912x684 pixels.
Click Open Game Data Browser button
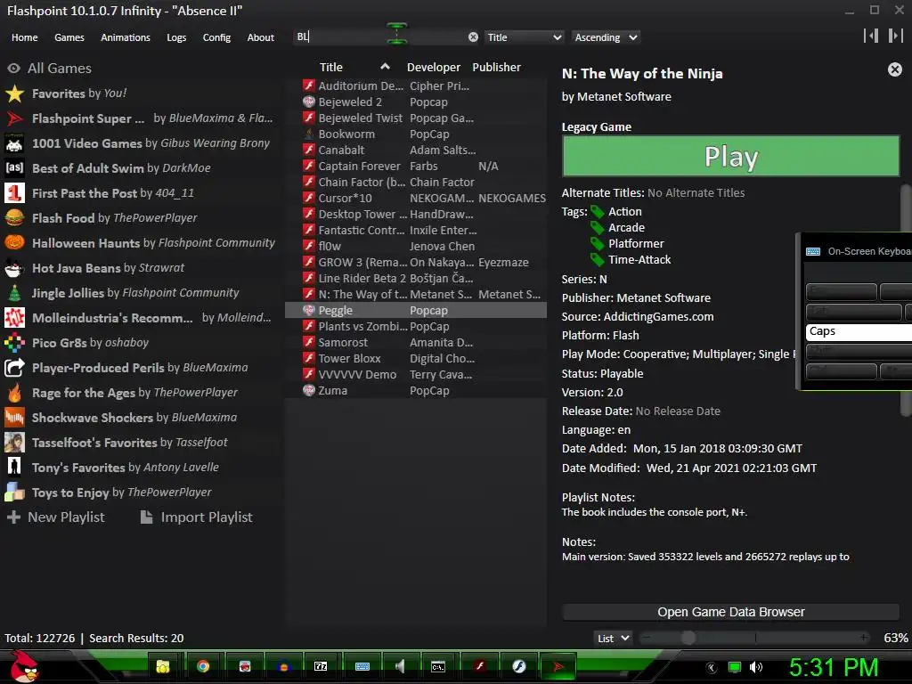[x=730, y=612]
